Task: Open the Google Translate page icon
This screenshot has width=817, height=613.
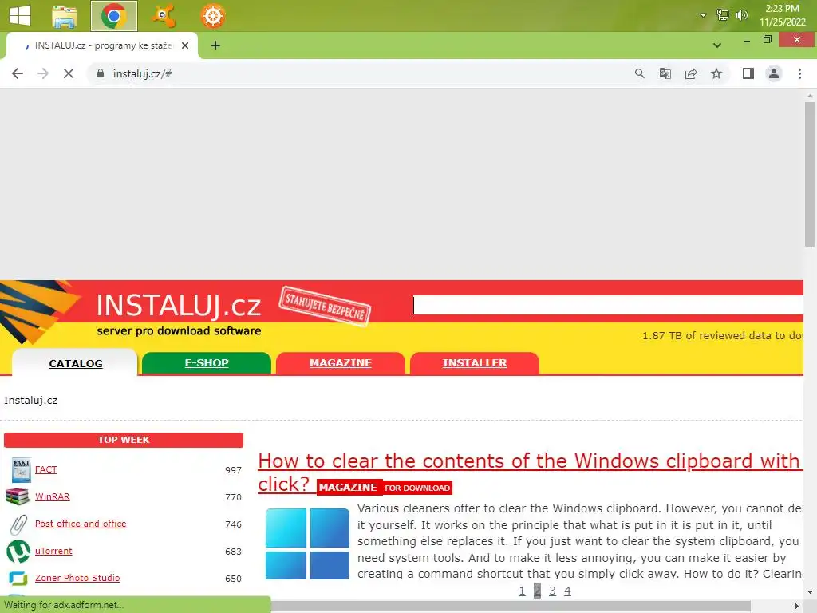Action: click(x=665, y=73)
